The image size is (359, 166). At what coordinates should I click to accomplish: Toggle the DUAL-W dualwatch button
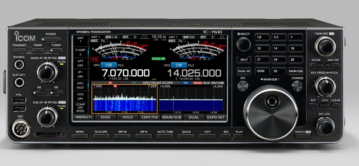pos(244,71)
